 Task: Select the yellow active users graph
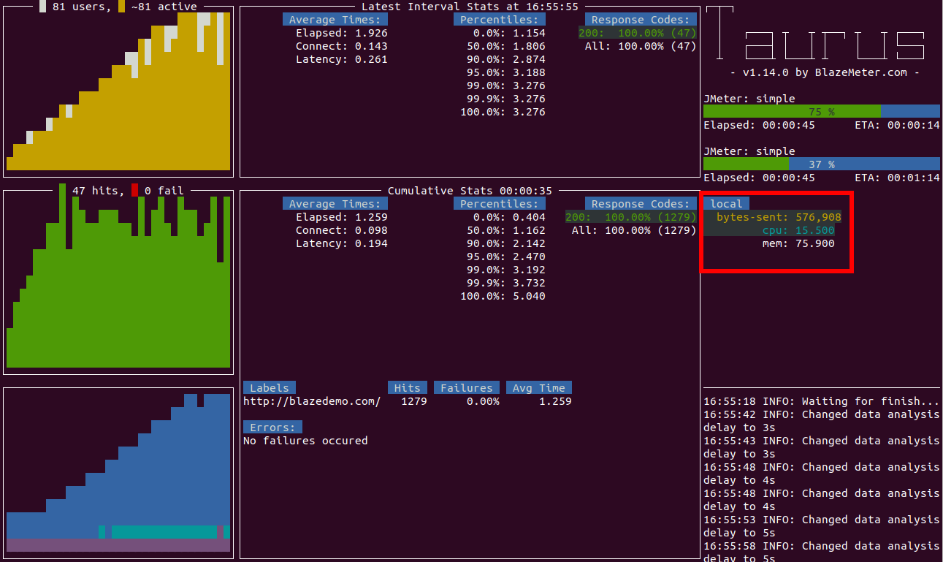(x=118, y=91)
